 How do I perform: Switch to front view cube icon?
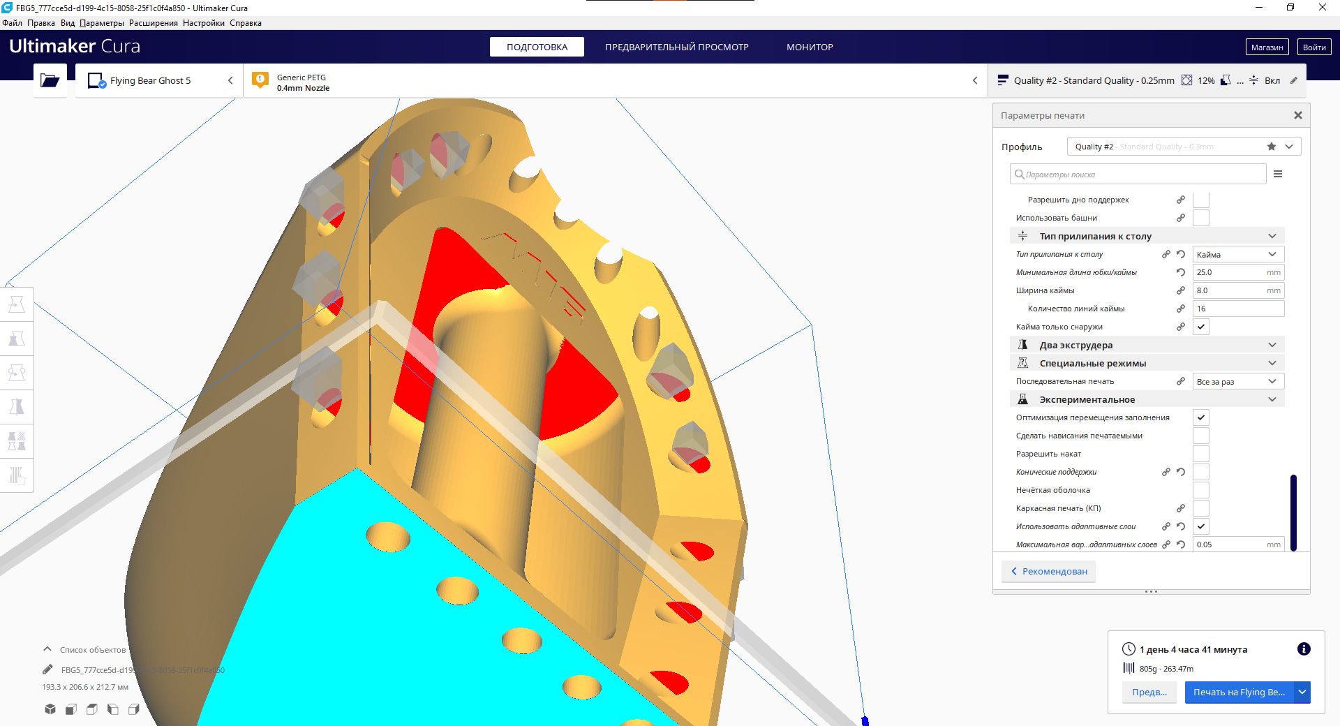71,709
